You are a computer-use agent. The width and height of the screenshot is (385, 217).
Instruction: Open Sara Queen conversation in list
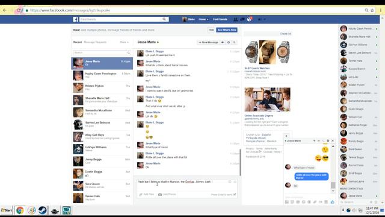[x=102, y=186]
